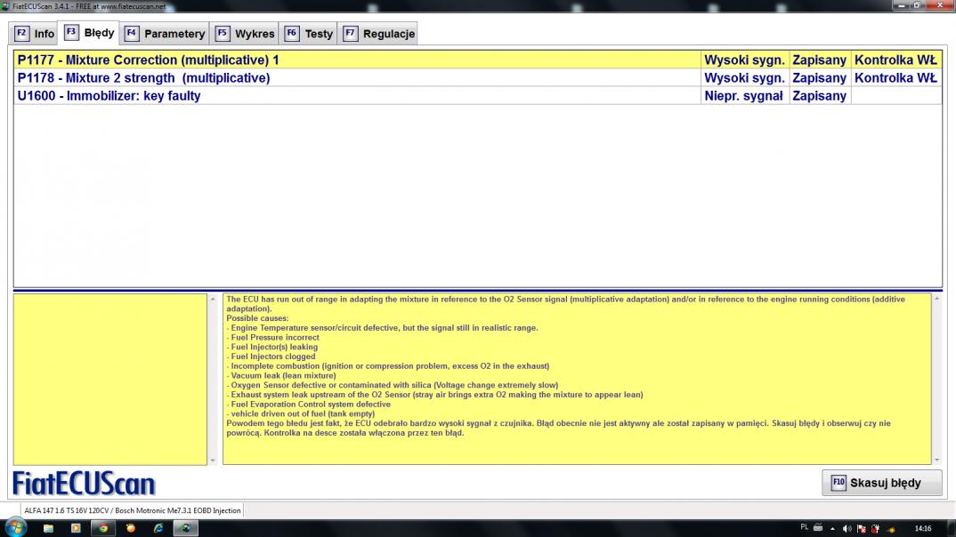Select error P1178 Mixture 2 strength row
Image resolution: width=956 pixels, height=537 pixels.
pos(477,78)
